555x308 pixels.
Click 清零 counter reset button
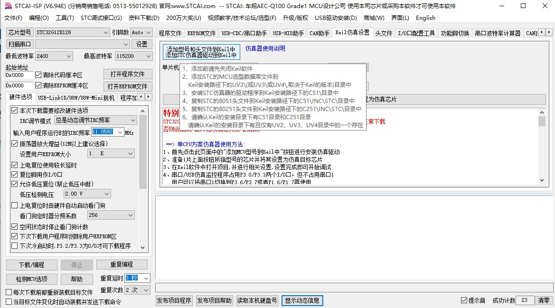(x=544, y=300)
